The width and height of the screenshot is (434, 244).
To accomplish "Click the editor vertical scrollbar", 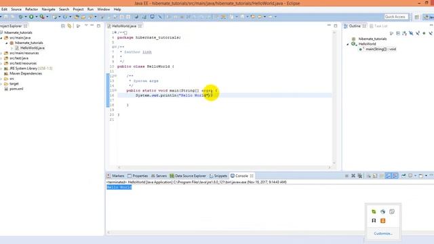I will tap(334, 98).
